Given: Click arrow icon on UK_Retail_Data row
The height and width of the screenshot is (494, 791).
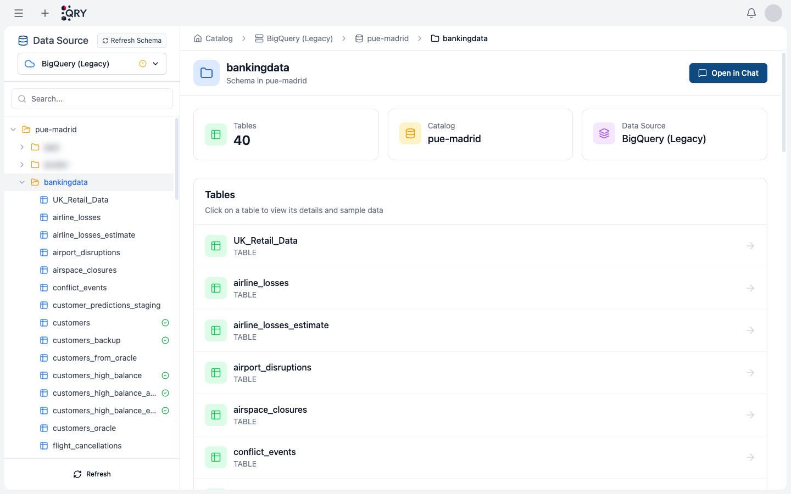Looking at the screenshot, I should pos(750,246).
